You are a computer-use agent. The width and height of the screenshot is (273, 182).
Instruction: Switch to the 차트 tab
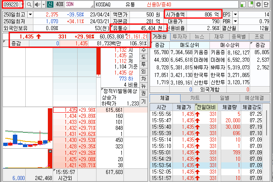[195, 98]
